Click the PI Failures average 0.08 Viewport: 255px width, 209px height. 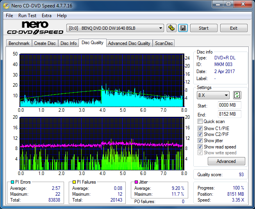point(118,188)
